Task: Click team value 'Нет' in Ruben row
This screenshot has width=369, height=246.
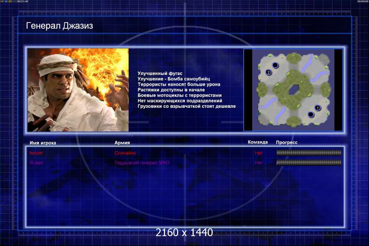Action: point(259,163)
